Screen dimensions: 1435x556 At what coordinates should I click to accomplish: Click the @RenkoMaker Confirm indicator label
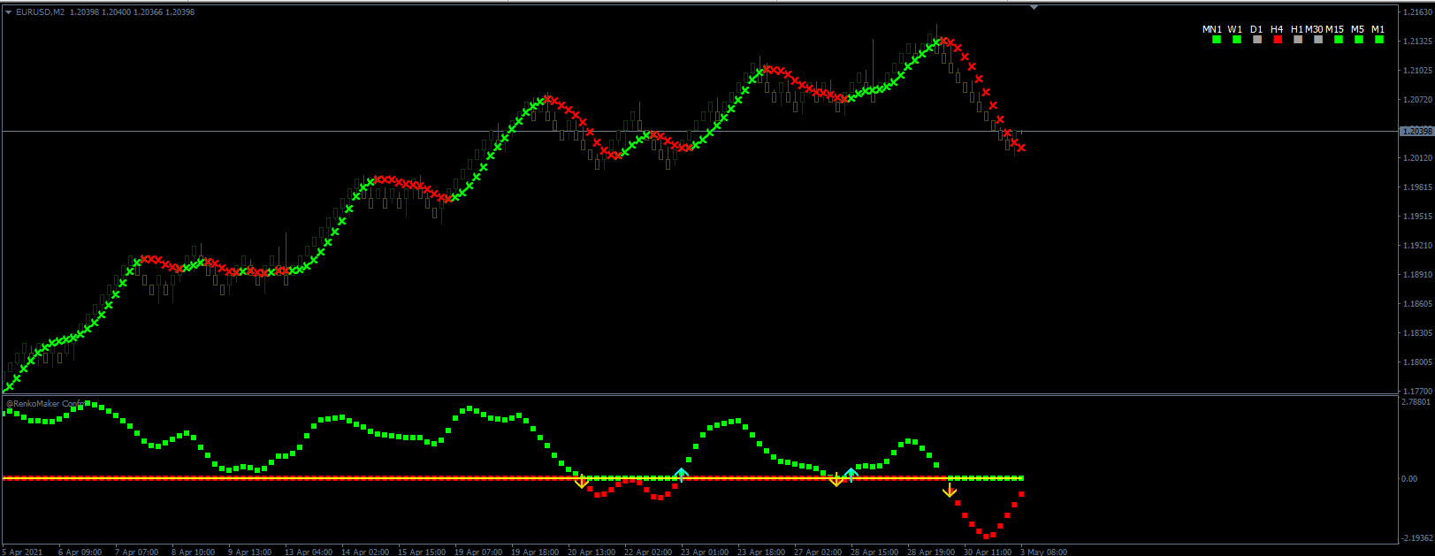46,404
